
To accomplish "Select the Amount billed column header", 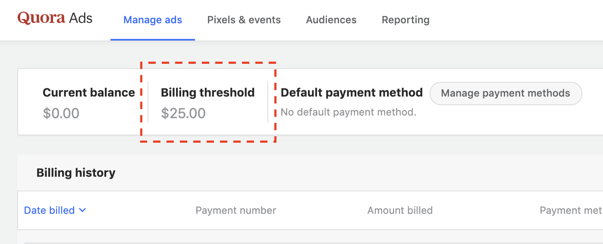I will pyautogui.click(x=400, y=210).
